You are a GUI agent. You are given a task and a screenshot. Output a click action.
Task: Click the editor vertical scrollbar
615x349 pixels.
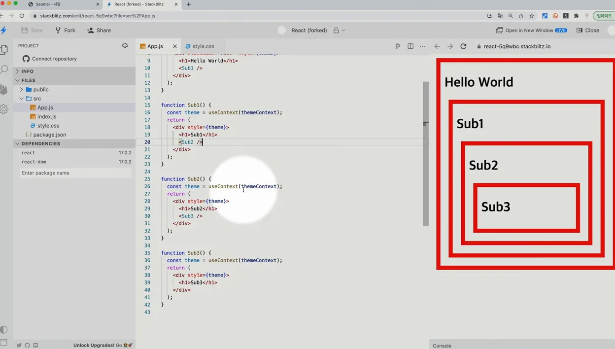(426, 153)
